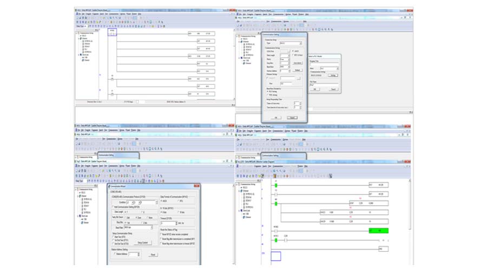Open Parity dropdown in Communication Setting dialog
Image resolution: width=487 pixels, height=270 pixels.
(285, 59)
